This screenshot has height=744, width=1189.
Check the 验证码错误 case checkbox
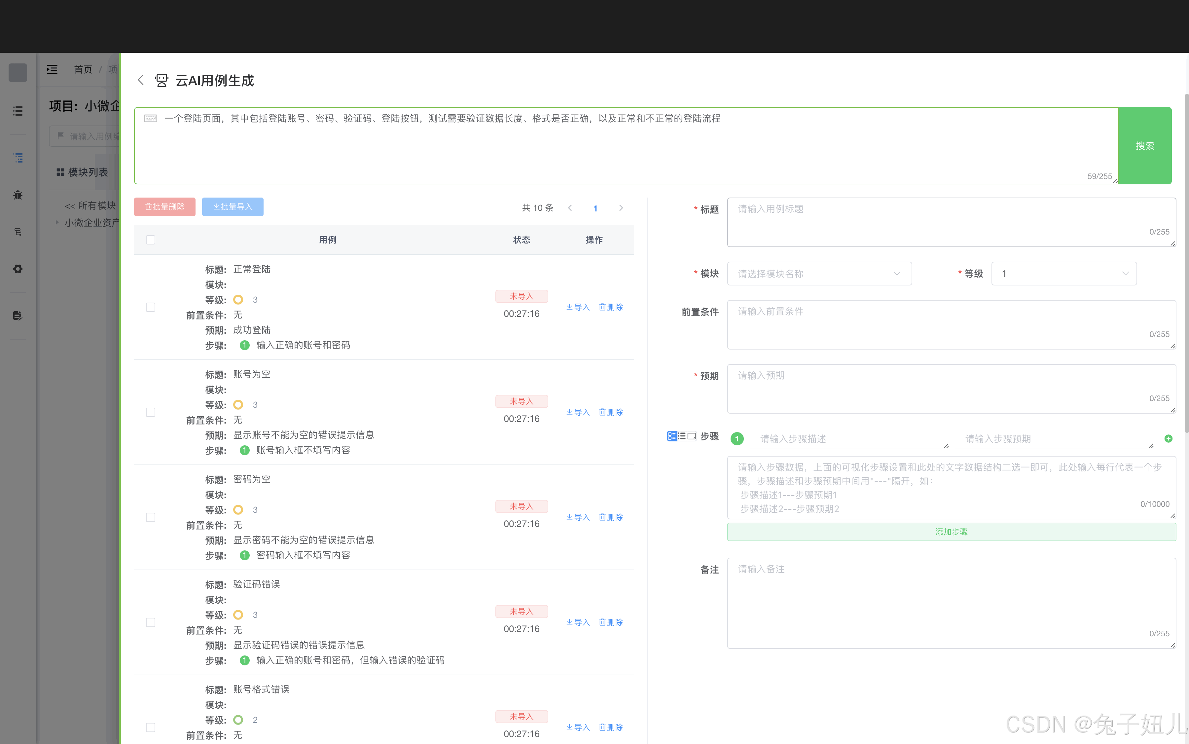(x=151, y=622)
